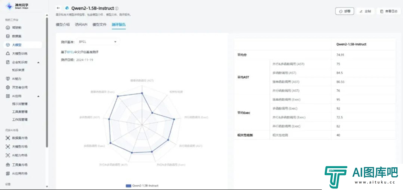Go back with the left arrow icon
The width and height of the screenshot is (403, 190).
pos(58,8)
